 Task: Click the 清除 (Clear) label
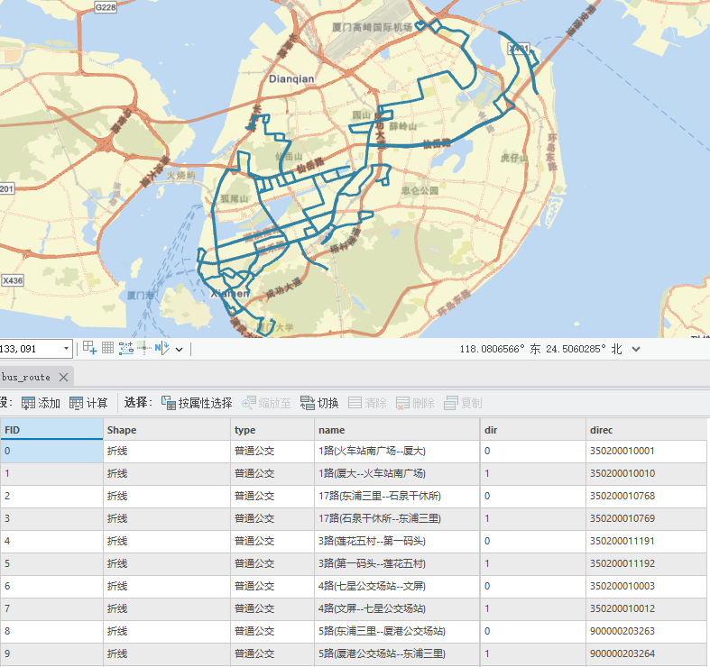point(375,403)
